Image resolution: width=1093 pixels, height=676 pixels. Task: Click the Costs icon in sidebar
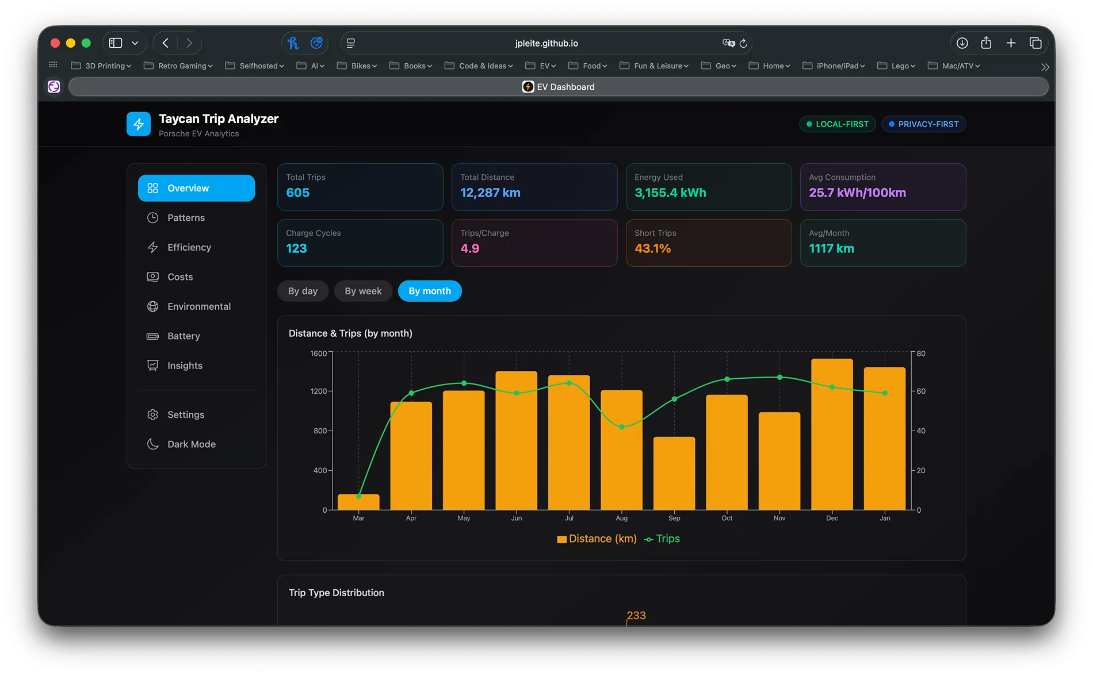click(x=152, y=276)
